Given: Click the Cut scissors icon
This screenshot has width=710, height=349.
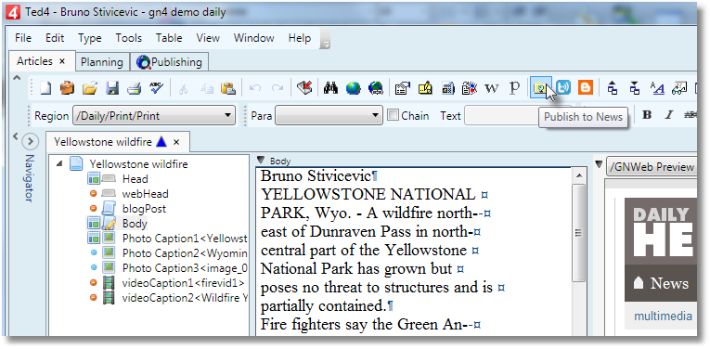Looking at the screenshot, I should point(183,88).
